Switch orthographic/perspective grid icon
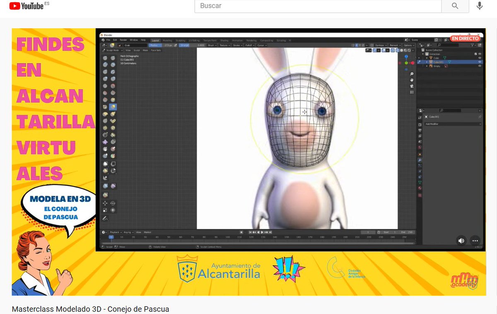The width and height of the screenshot is (497, 314). [412, 92]
